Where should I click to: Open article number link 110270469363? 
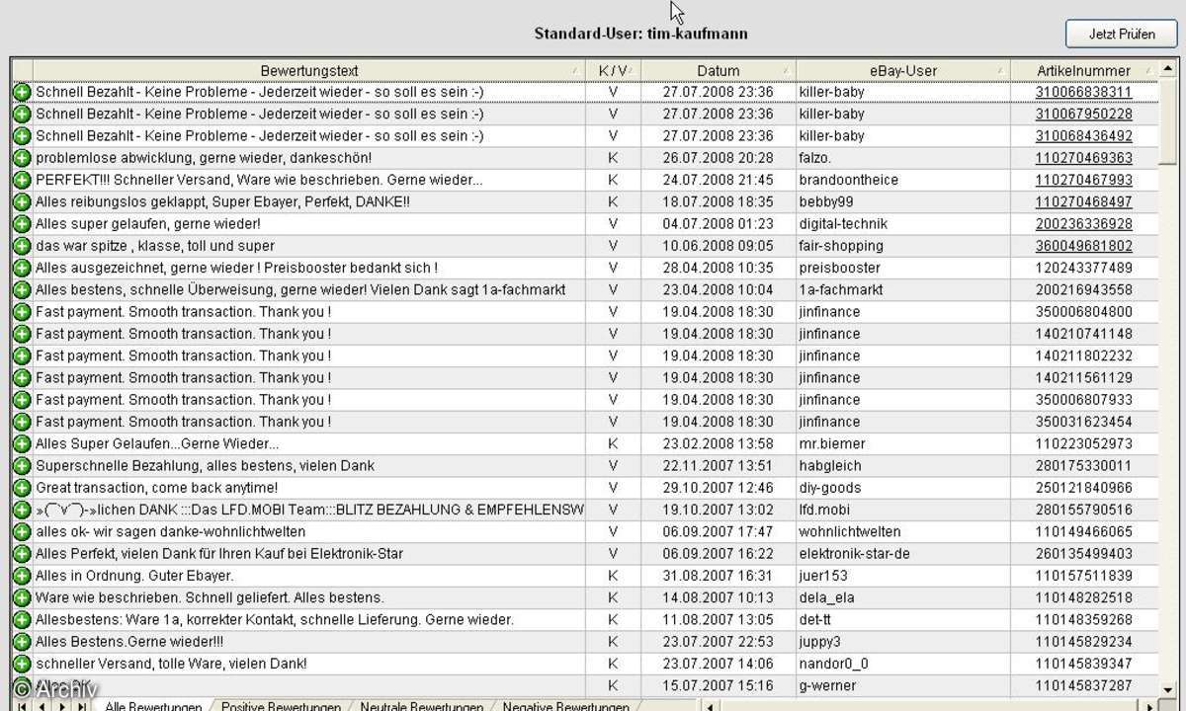pyautogui.click(x=1084, y=158)
